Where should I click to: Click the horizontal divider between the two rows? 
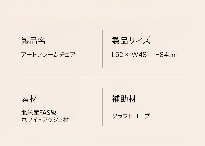click(x=102, y=78)
